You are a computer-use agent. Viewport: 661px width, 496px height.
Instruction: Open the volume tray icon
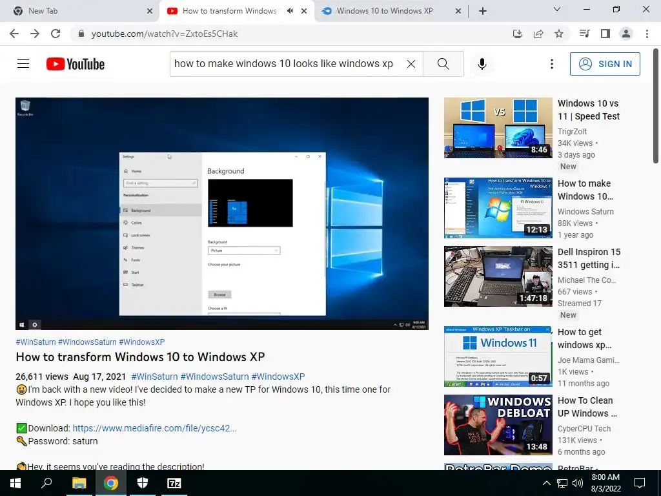[578, 483]
